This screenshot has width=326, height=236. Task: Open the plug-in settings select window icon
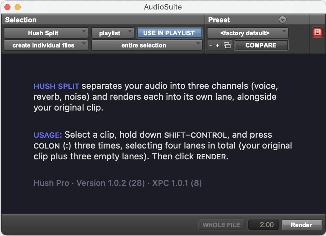[227, 45]
